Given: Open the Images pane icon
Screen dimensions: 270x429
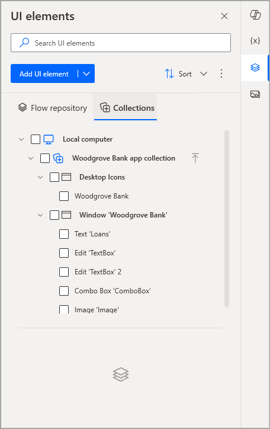Looking at the screenshot, I should pos(255,94).
